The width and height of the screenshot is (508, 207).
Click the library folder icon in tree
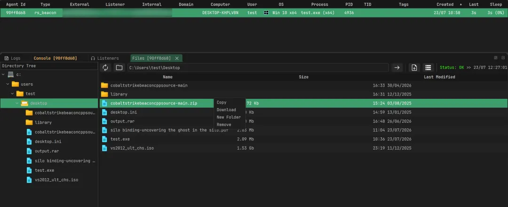click(29, 122)
